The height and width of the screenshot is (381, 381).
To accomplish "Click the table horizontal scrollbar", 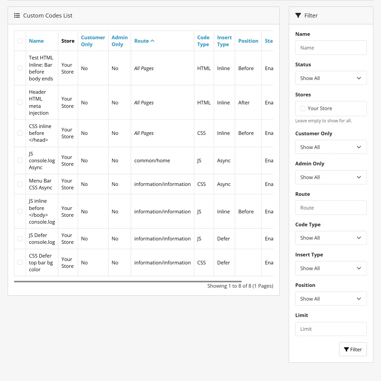I will click(128, 282).
